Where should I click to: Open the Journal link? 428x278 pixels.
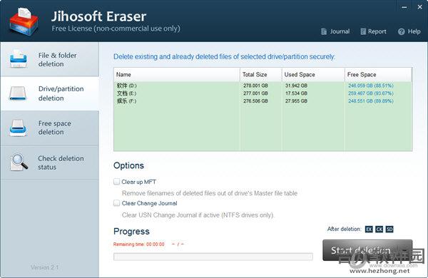point(340,31)
